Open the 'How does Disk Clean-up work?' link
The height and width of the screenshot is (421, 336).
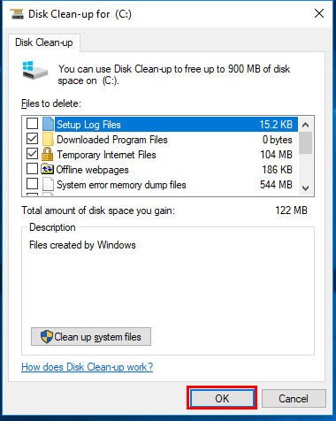tap(88, 367)
